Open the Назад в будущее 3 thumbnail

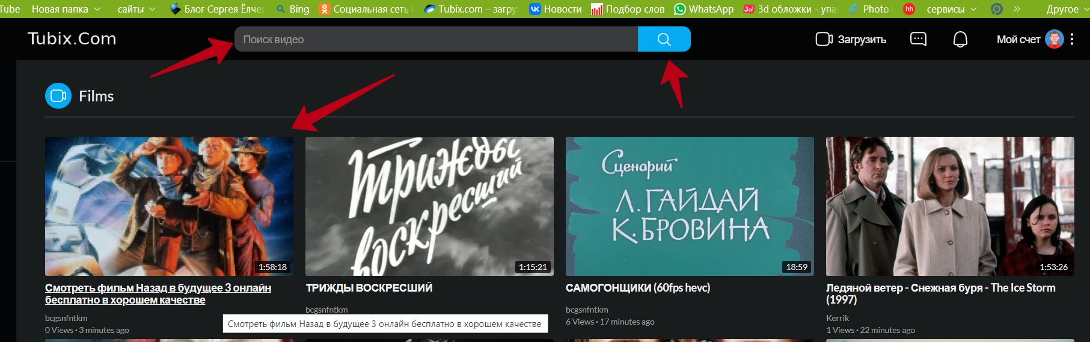pyautogui.click(x=169, y=206)
